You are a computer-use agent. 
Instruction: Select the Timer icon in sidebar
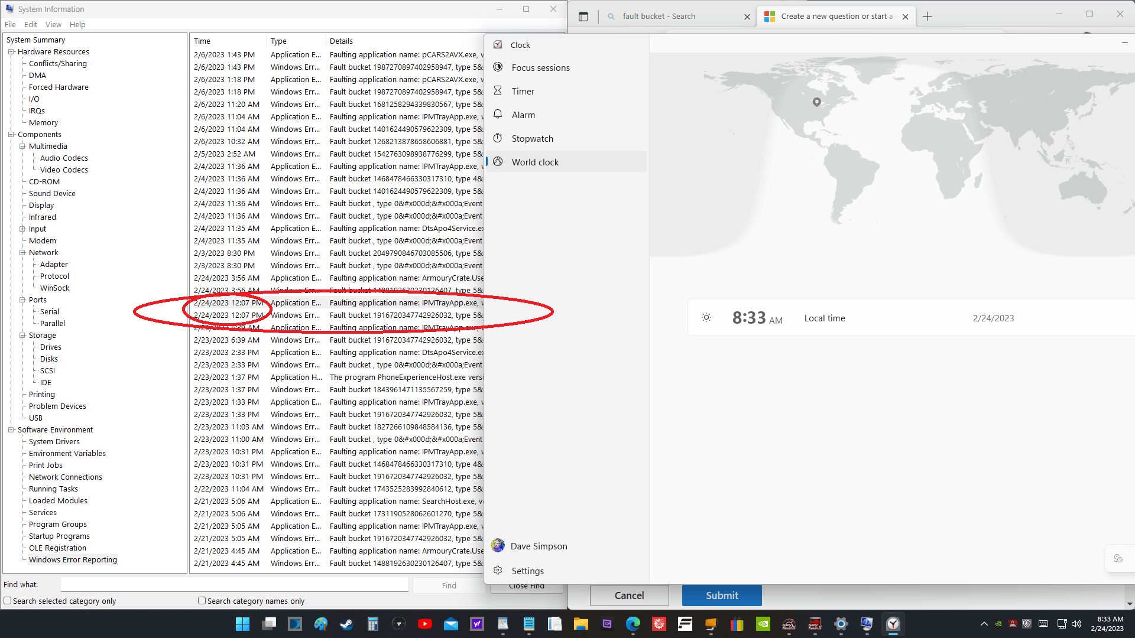pos(498,91)
